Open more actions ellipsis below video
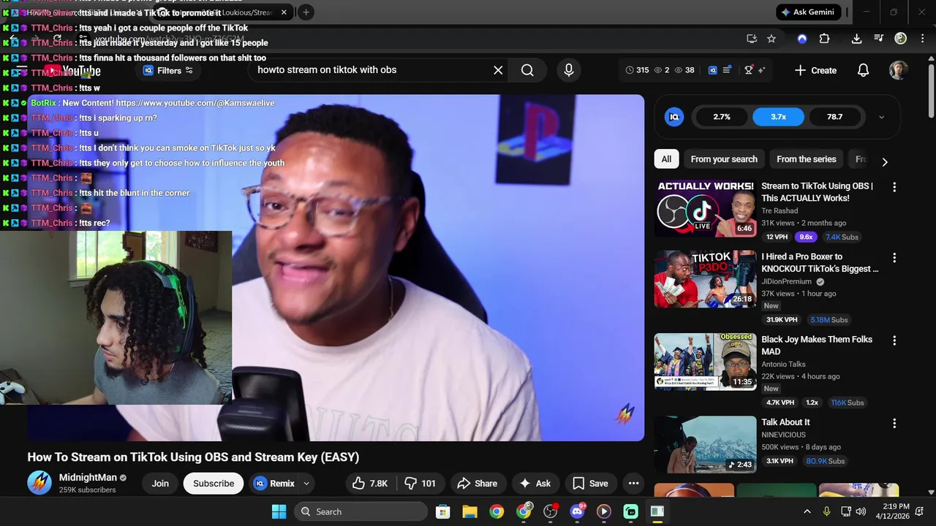 point(633,483)
